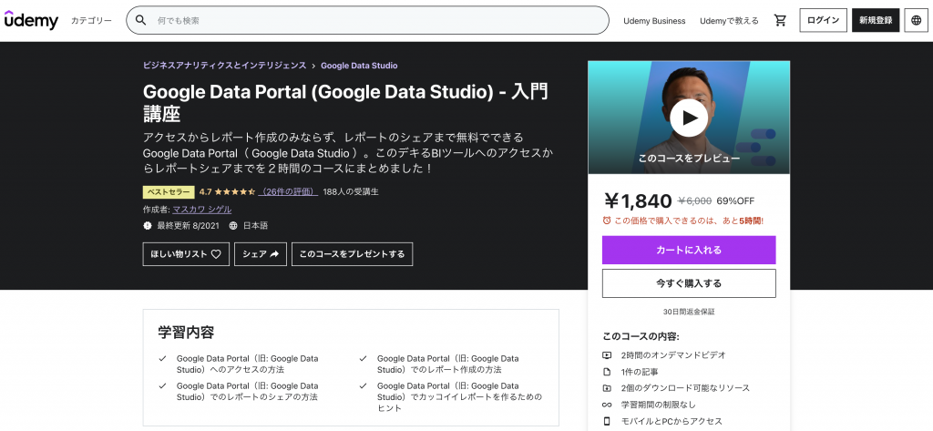Click the 新規登録 button
The image size is (933, 431).
[x=876, y=20]
